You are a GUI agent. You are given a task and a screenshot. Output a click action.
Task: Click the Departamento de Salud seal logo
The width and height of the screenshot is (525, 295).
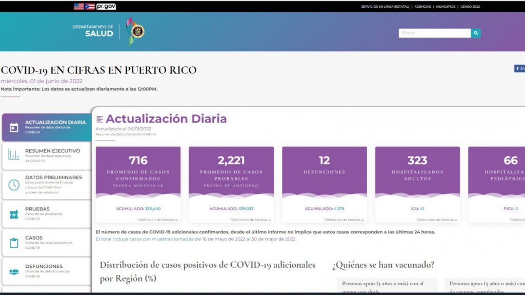pyautogui.click(x=135, y=31)
